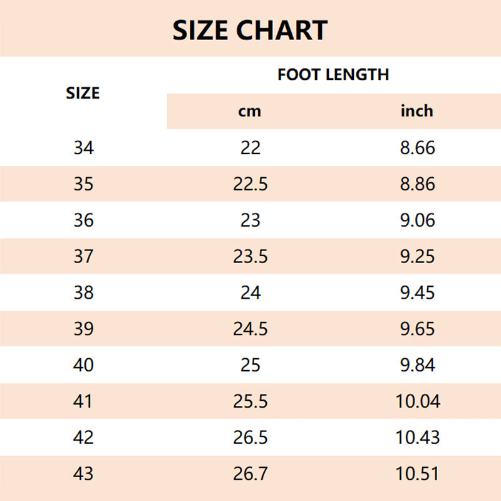Click the 9.45 inch value
501x501 pixels.
pyautogui.click(x=417, y=292)
